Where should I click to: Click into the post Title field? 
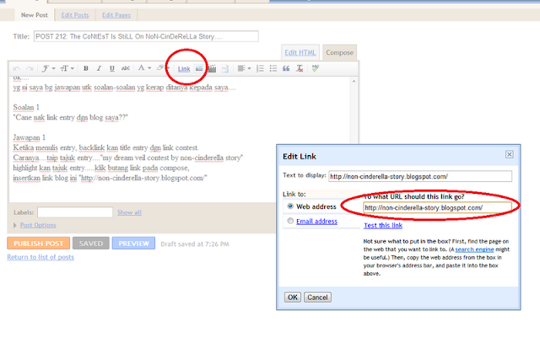[146, 36]
